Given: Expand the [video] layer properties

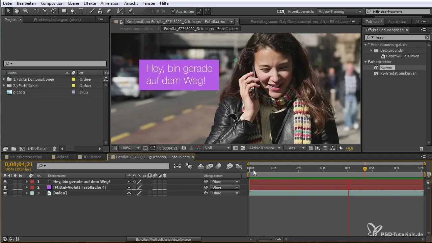Looking at the screenshot, I should pos(27,193).
